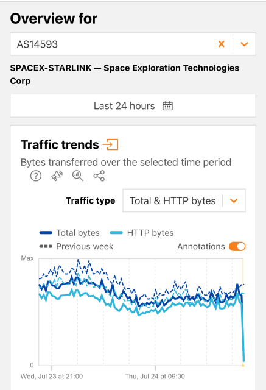Toggle the Previous week legend series
This screenshot has width=266, height=390.
[76, 246]
